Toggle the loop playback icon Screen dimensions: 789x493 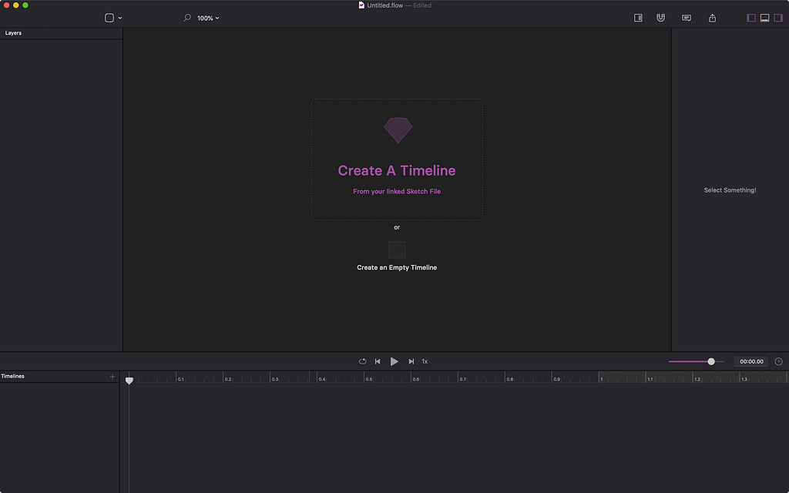pos(362,361)
